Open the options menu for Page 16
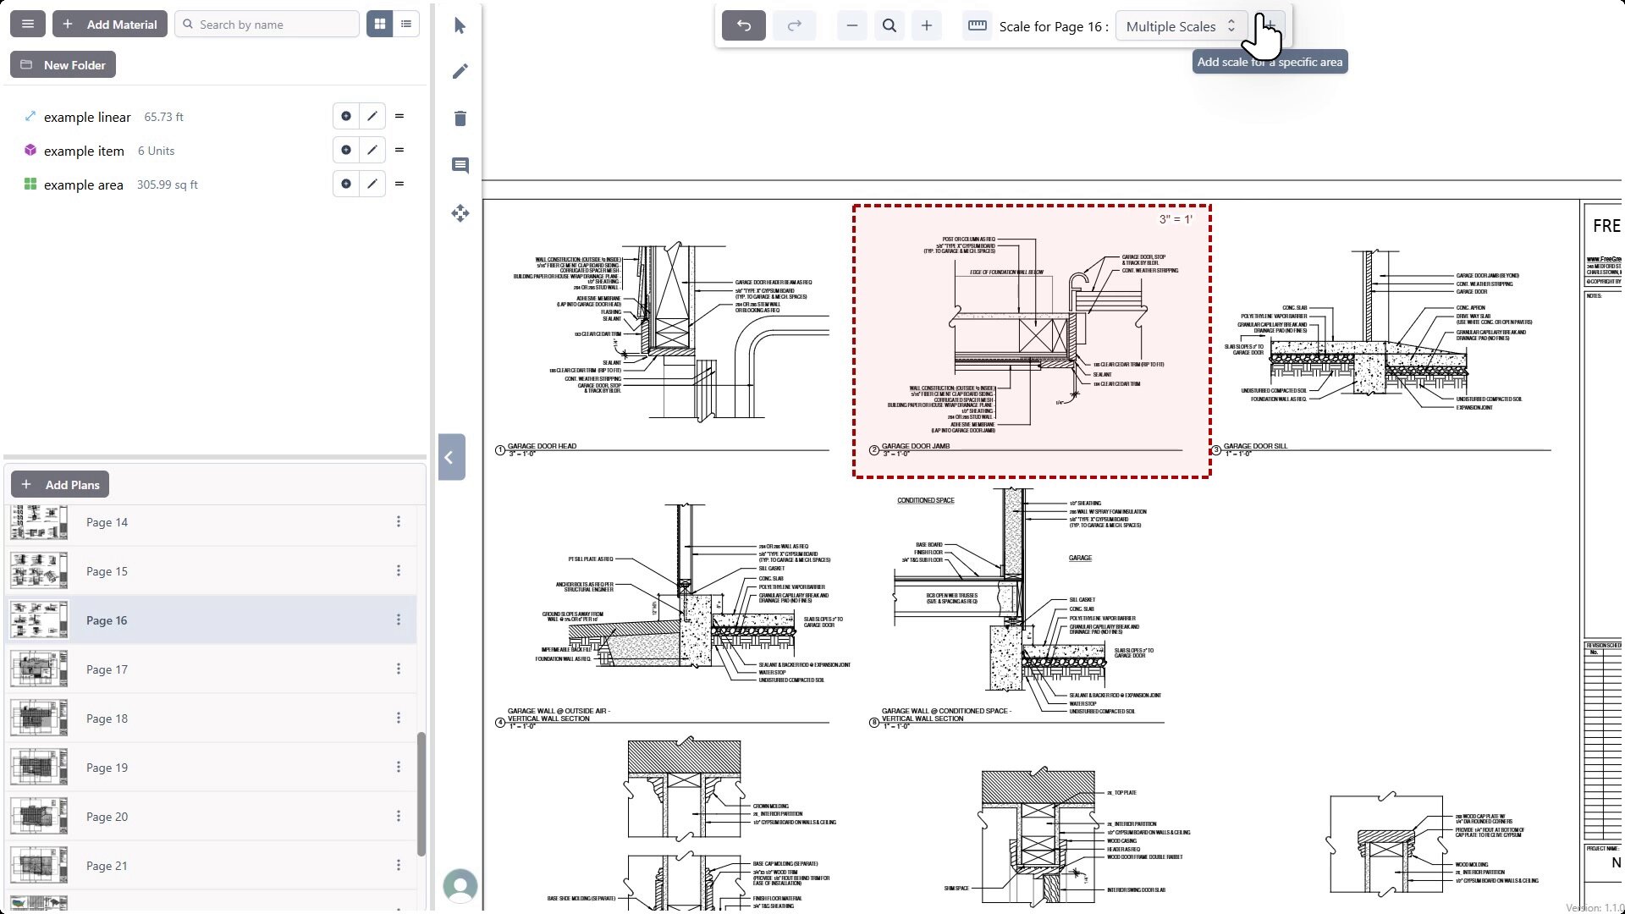 click(x=399, y=620)
